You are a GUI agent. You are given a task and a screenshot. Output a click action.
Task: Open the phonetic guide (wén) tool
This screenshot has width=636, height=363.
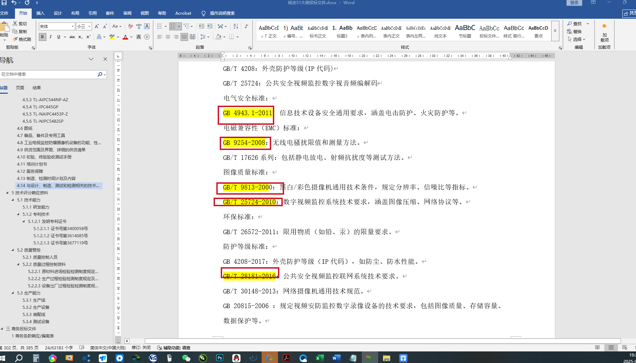click(139, 26)
